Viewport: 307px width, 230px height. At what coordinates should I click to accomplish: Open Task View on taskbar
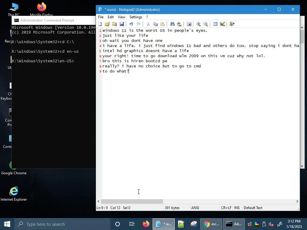click(132, 224)
